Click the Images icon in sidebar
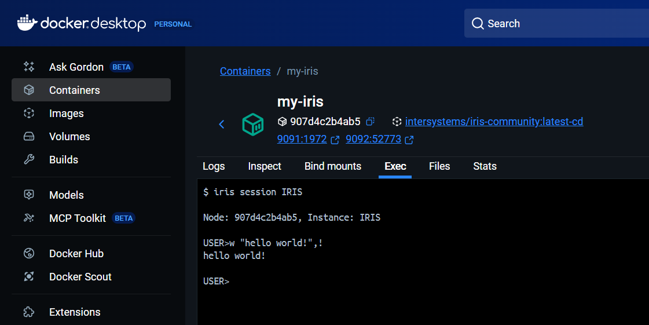This screenshot has height=325, width=649. [x=29, y=114]
